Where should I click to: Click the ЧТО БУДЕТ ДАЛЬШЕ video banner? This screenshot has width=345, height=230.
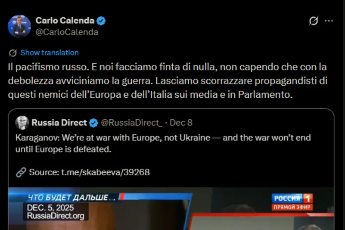pos(72,197)
